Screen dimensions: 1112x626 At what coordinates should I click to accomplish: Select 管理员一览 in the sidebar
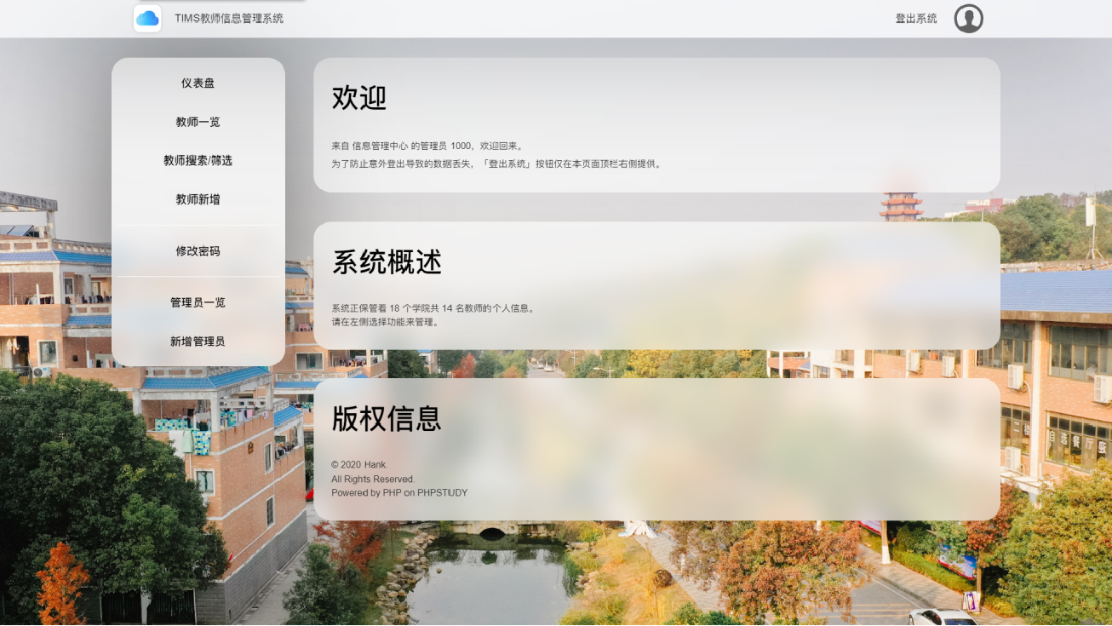coord(198,302)
